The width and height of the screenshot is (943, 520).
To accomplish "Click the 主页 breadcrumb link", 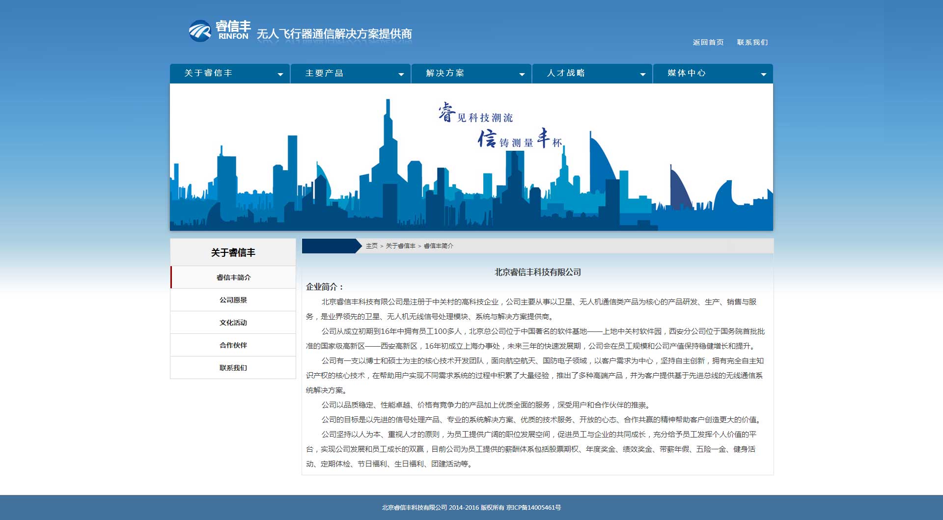I will point(372,246).
